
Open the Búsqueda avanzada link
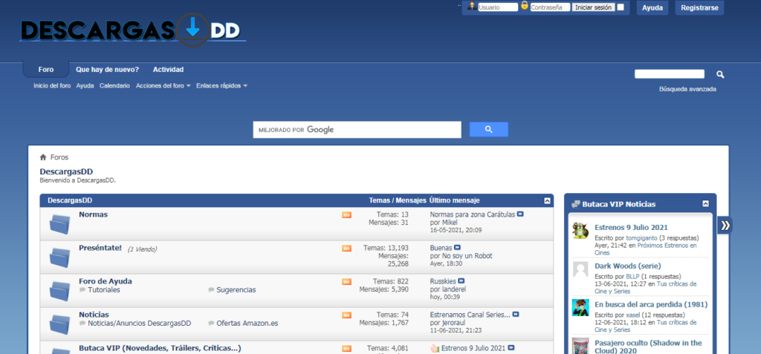point(687,89)
